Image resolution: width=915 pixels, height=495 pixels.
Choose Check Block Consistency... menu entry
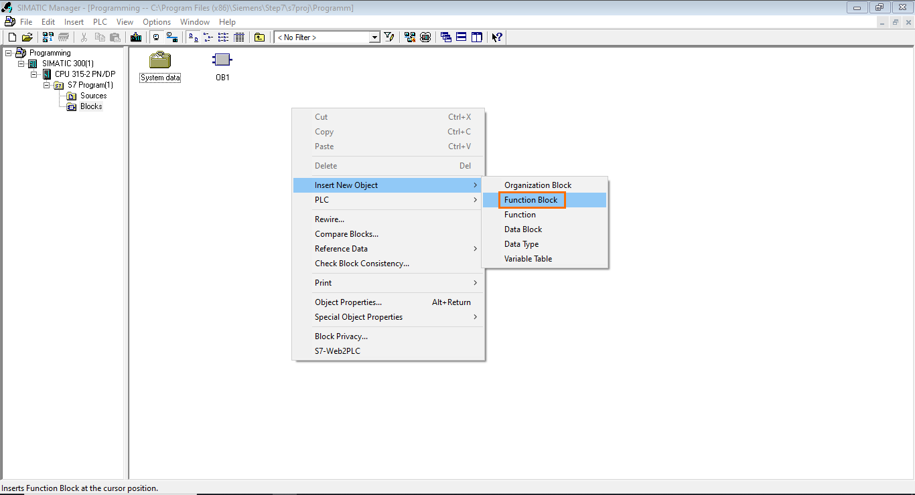click(x=388, y=264)
